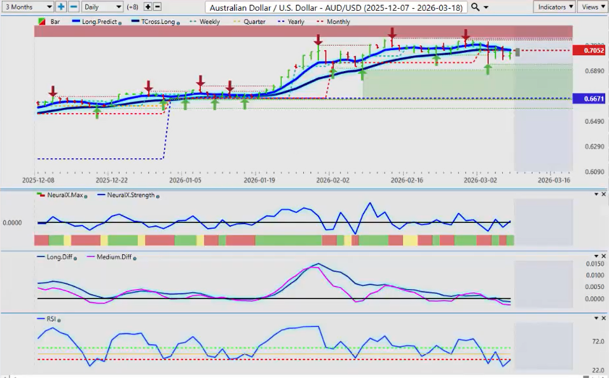Image resolution: width=609 pixels, height=378 pixels.
Task: Click the Monthly legend label
Action: pyautogui.click(x=338, y=22)
